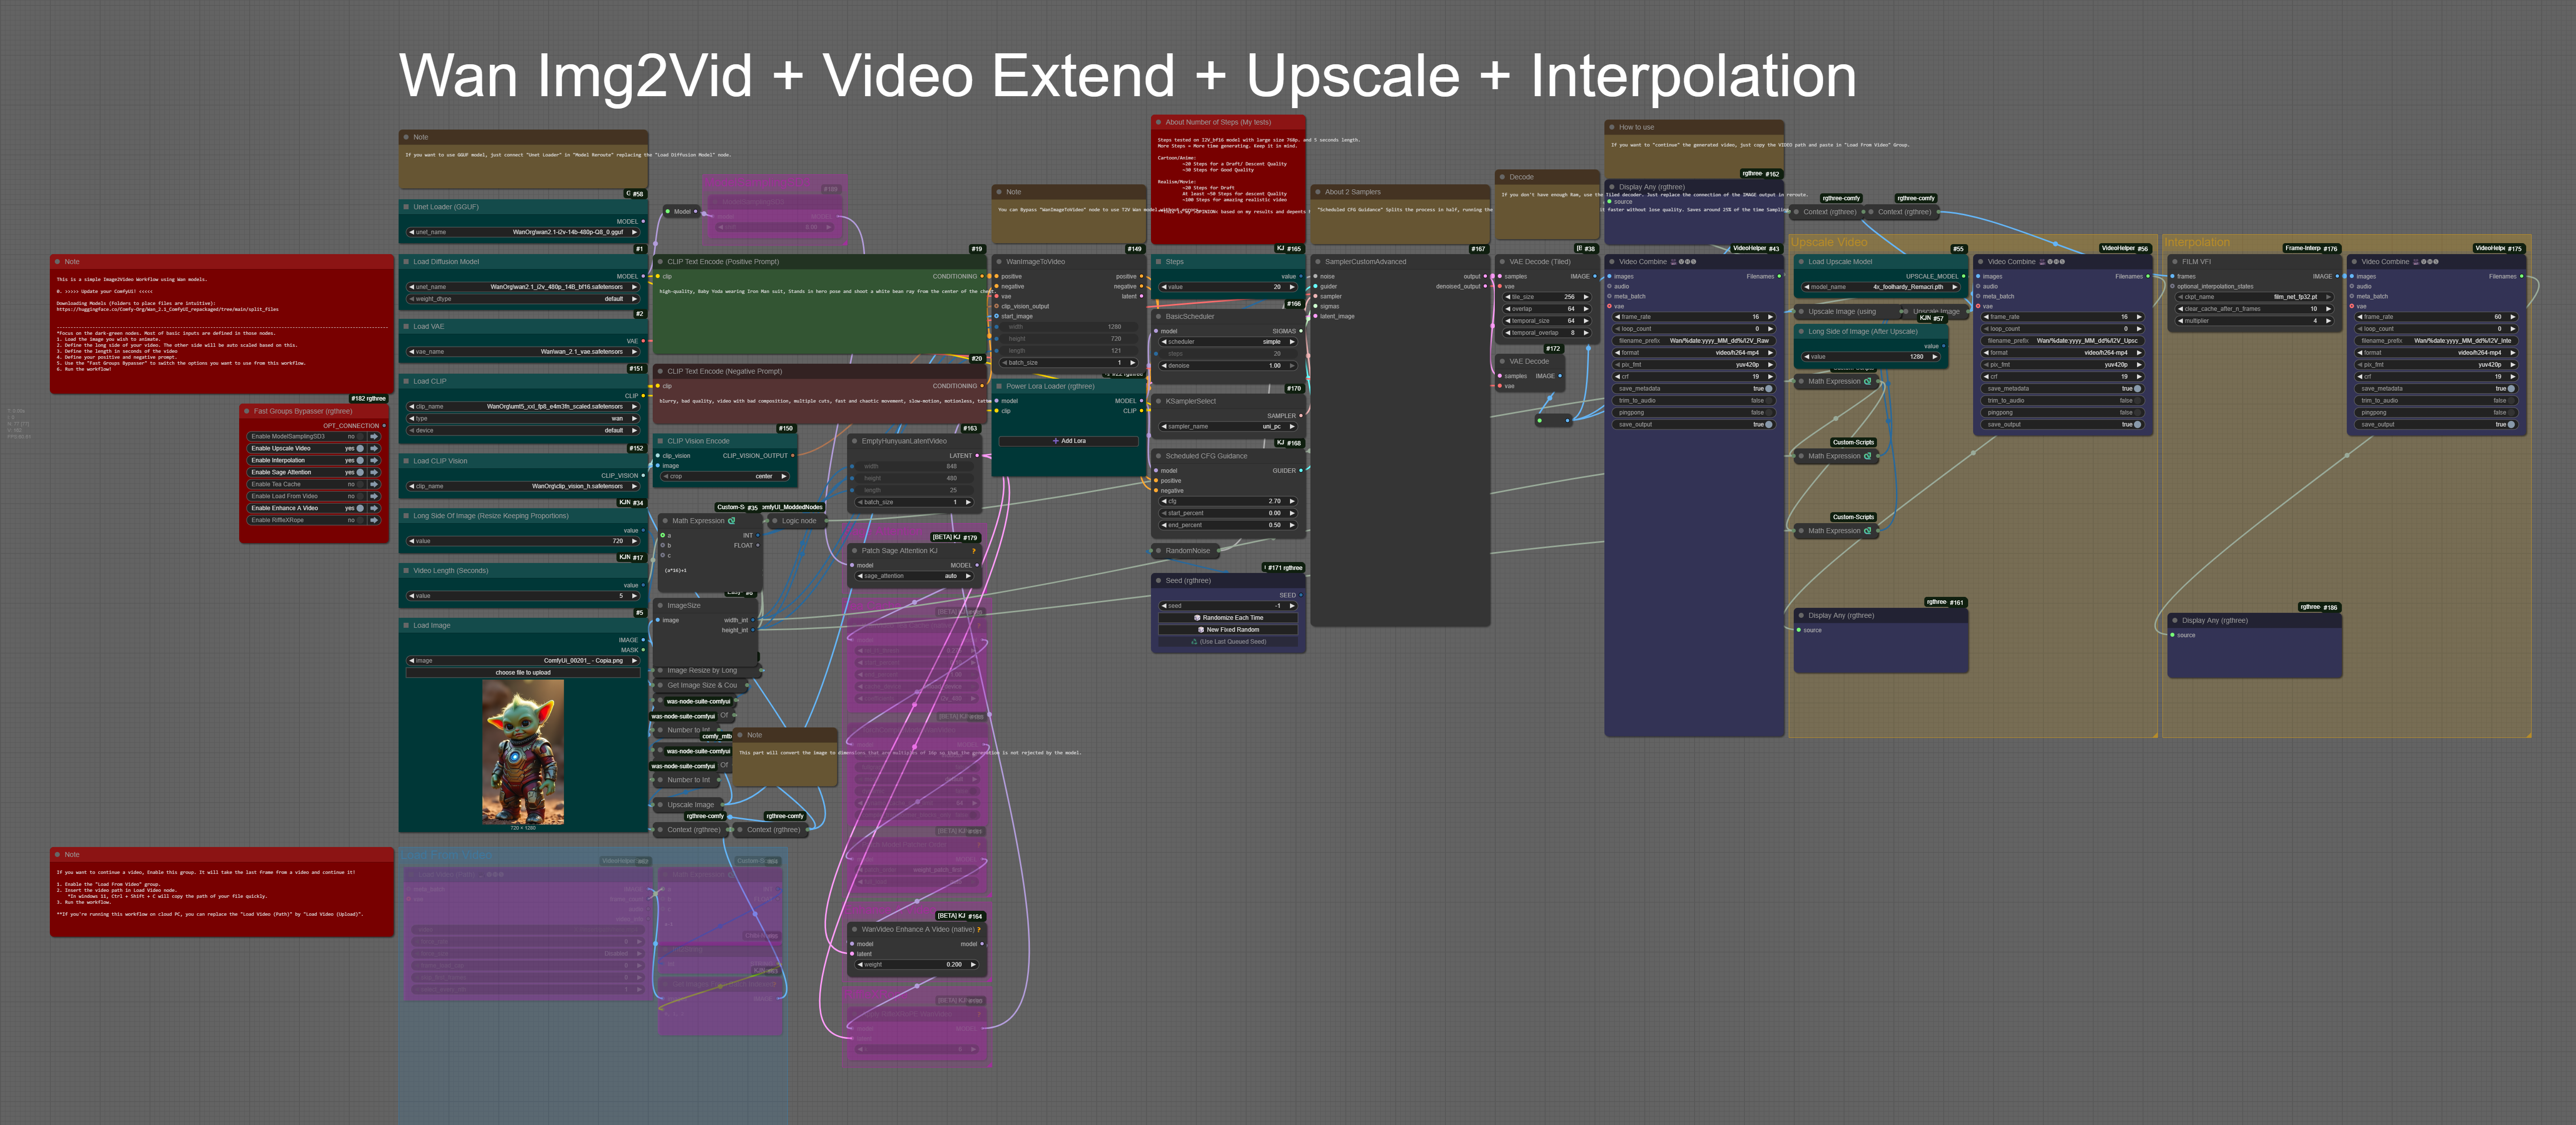The width and height of the screenshot is (2576, 1125).
Task: Open model_name combo in Load Upscale Model
Action: coord(1881,287)
